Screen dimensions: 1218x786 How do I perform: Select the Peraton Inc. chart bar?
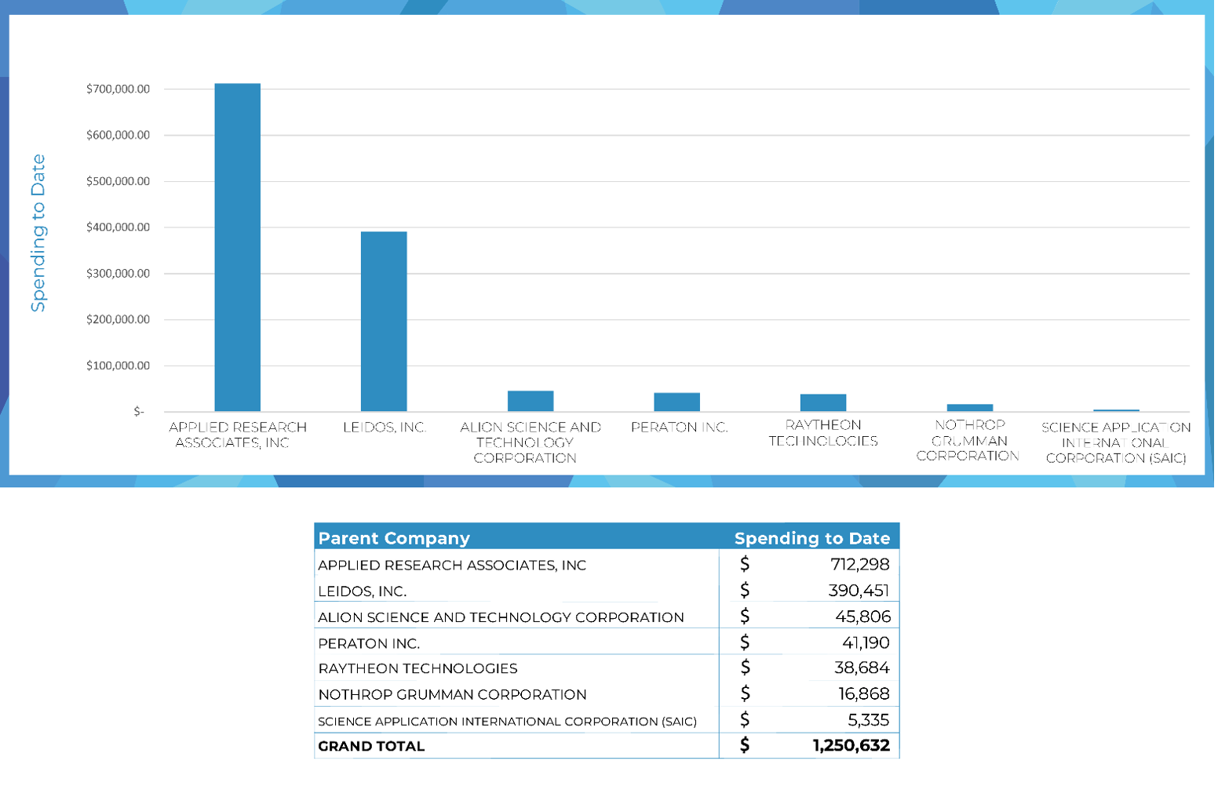click(676, 402)
